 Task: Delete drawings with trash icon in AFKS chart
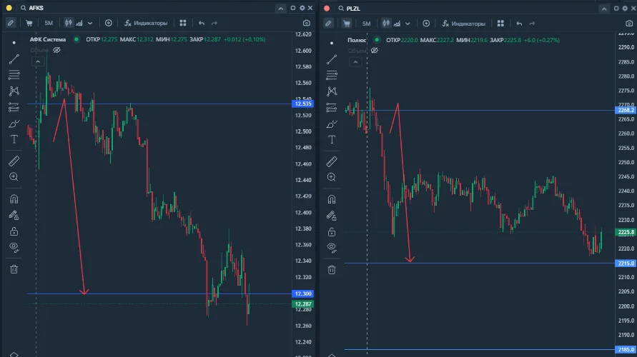(14, 269)
